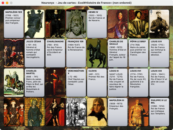This screenshot has width=173, height=130.
Task: Click the Napoléon III text card
Action: 118,112
